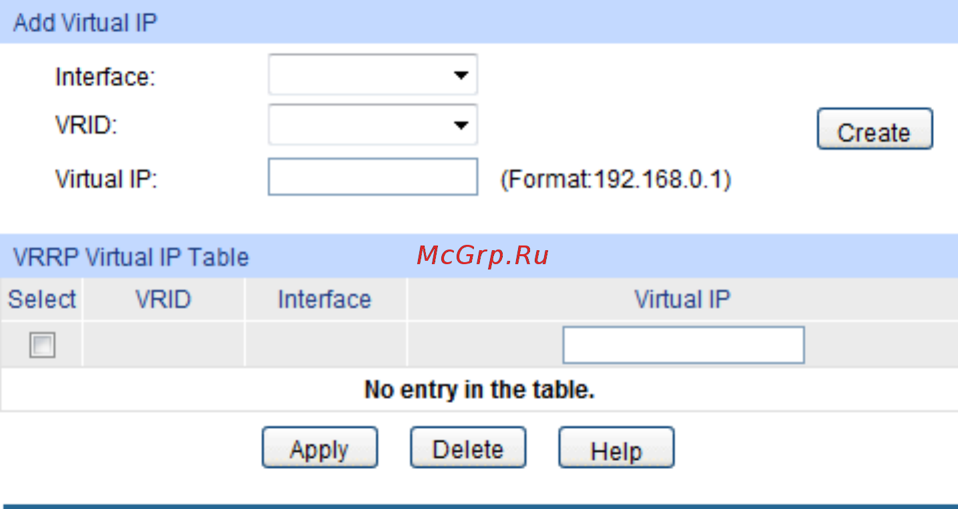The height and width of the screenshot is (509, 958).
Task: Open the VRID dropdown
Action: tap(373, 124)
